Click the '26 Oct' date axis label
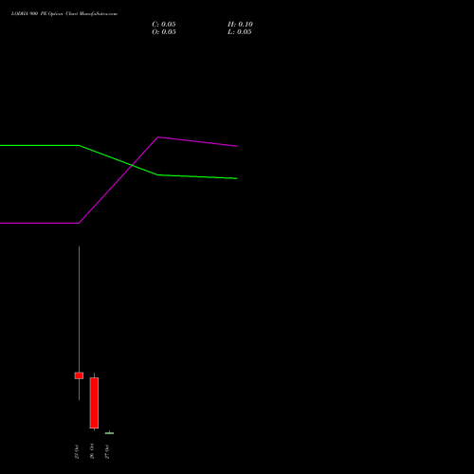 (x=92, y=451)
